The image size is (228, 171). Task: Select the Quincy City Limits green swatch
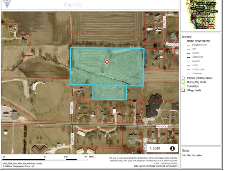pyautogui.click(x=183, y=82)
